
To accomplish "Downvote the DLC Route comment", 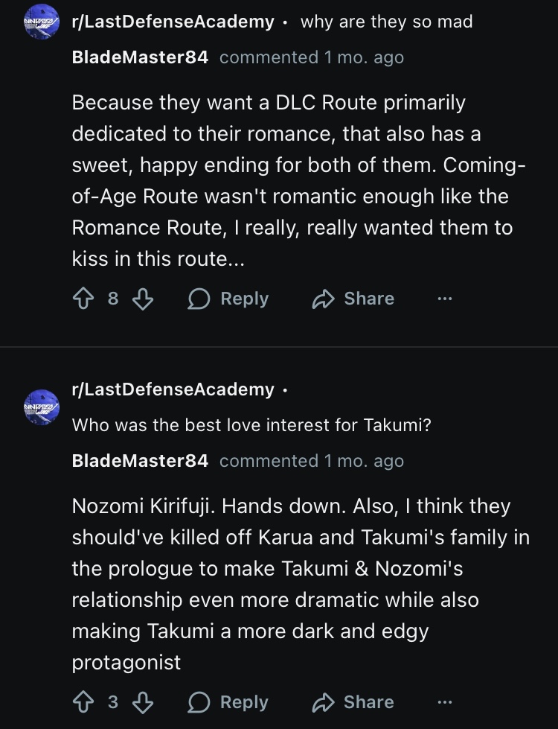I will tap(143, 299).
